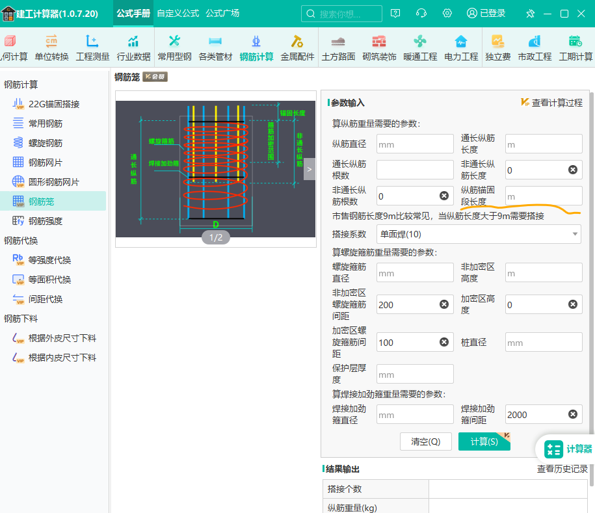Open the 单位转换 unit conversion category

51,48
